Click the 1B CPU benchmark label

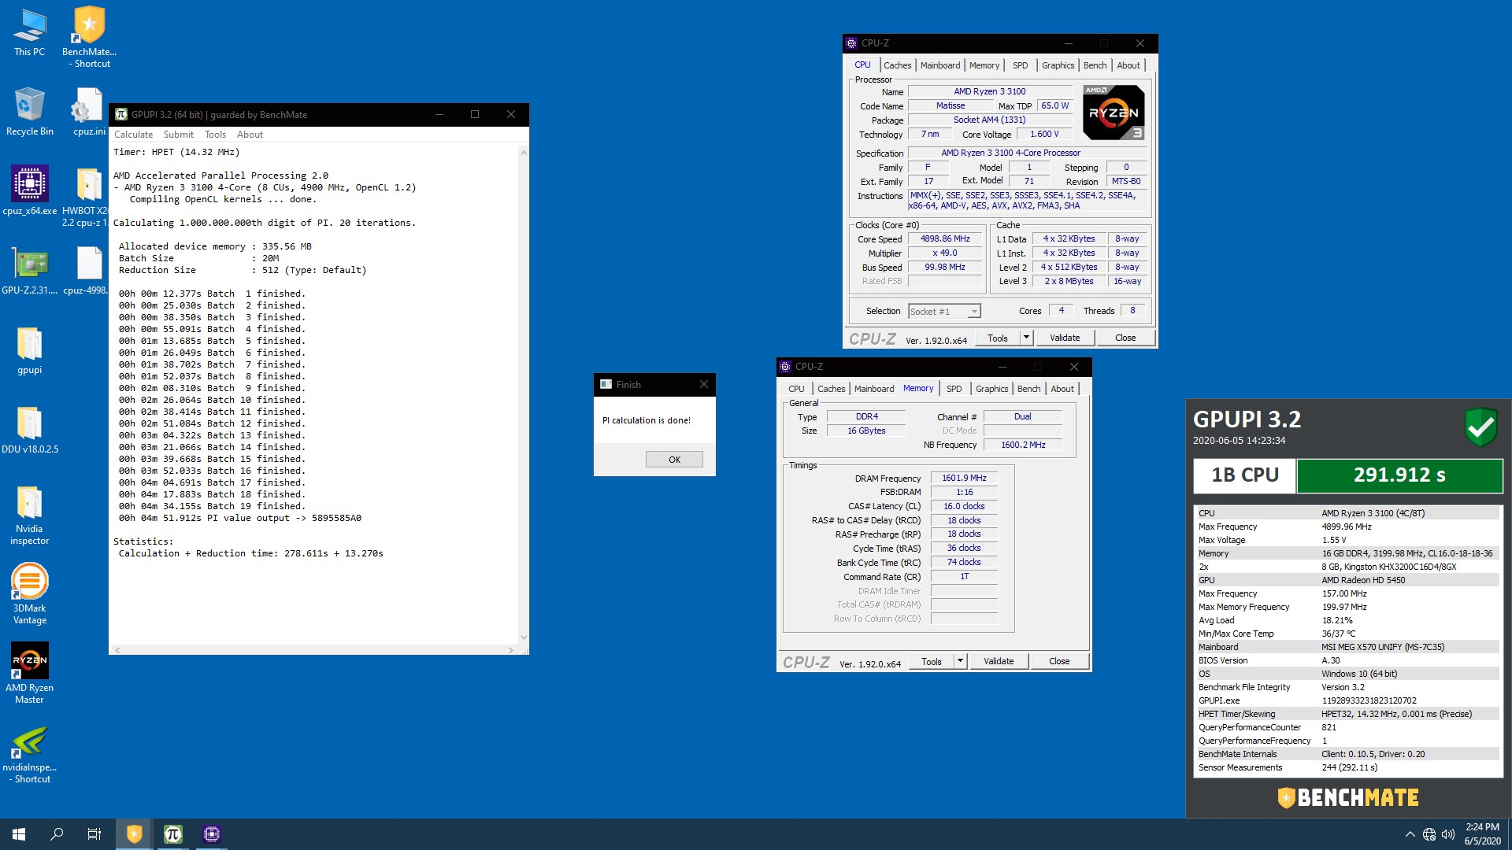coord(1244,475)
